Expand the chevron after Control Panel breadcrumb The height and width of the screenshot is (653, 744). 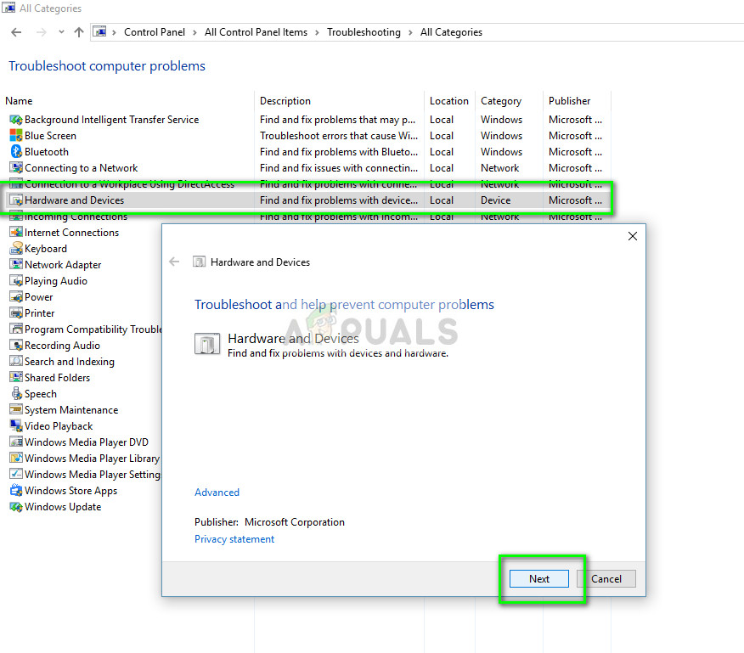pos(194,33)
